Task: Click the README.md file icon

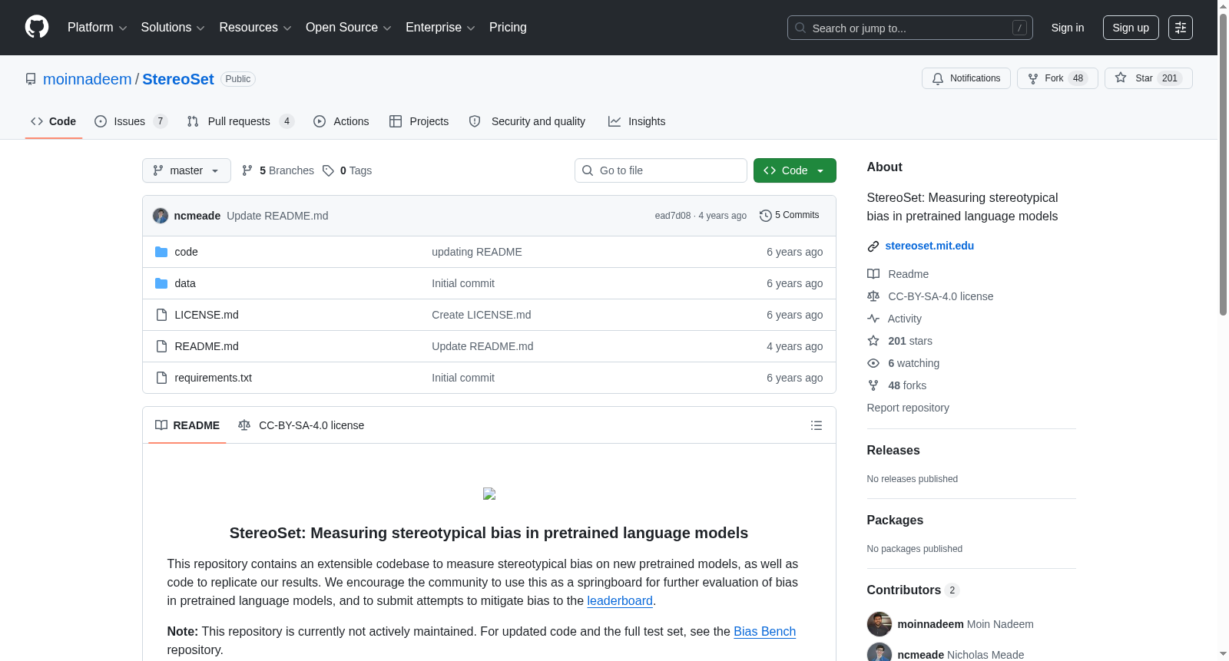Action: click(x=161, y=346)
